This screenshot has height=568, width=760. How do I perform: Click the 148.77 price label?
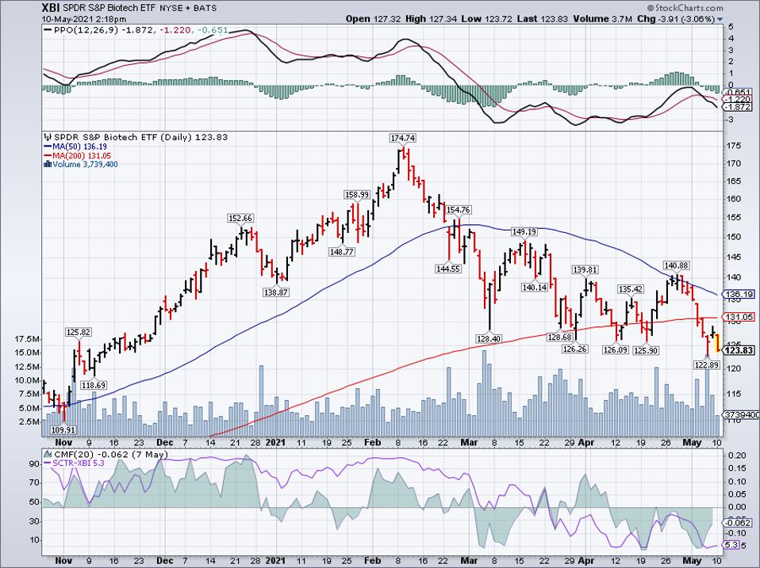click(342, 252)
